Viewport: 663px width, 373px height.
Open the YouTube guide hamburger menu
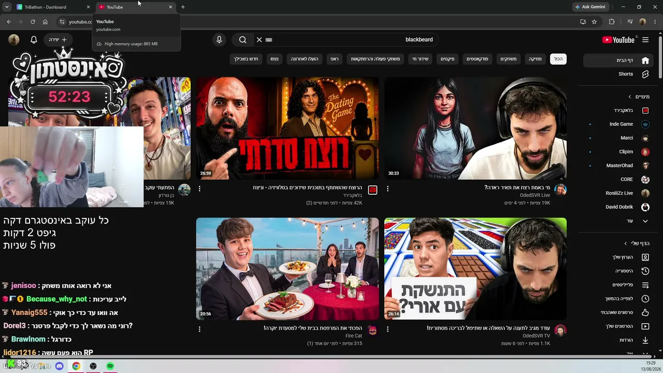click(x=645, y=40)
